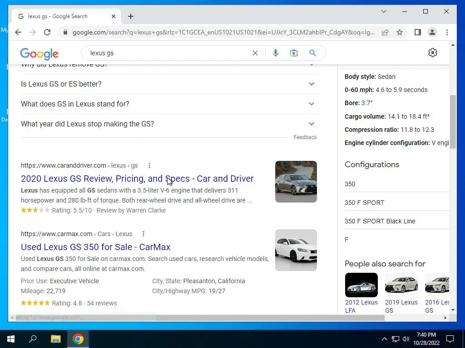Open Google quick settings gear
This screenshot has height=348, width=465.
tap(433, 53)
